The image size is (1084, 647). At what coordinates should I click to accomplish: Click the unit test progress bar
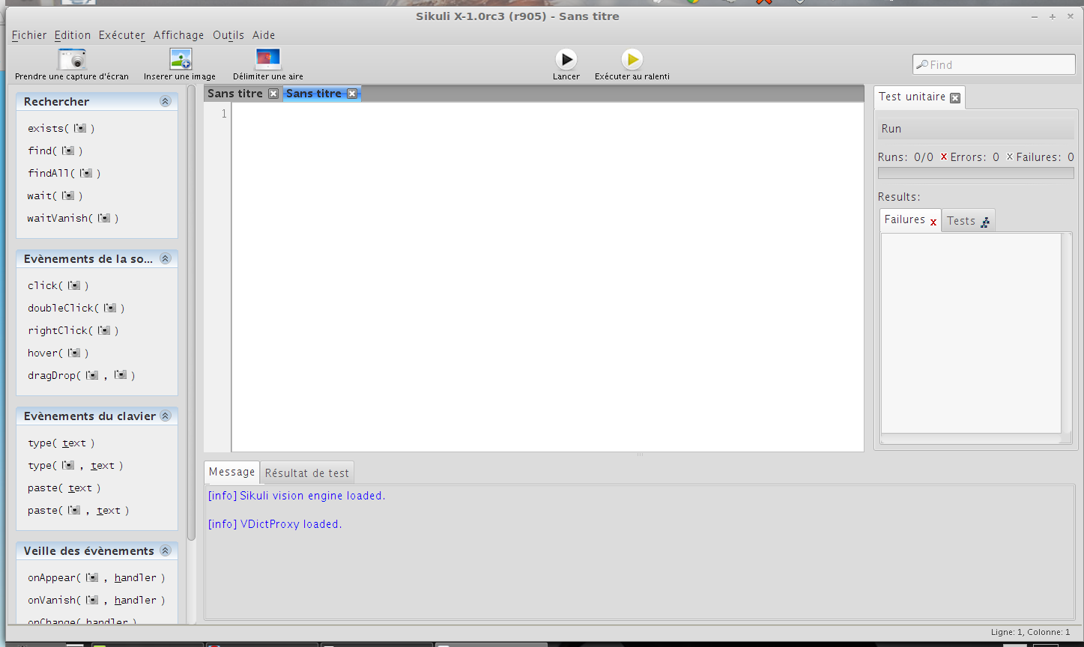coord(975,173)
